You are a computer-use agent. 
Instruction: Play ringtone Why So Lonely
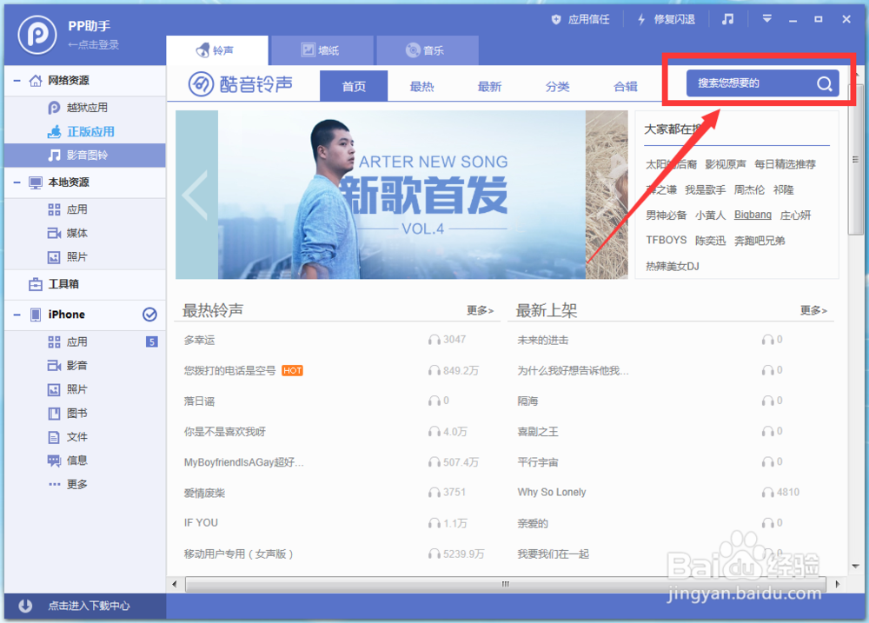[x=552, y=492]
